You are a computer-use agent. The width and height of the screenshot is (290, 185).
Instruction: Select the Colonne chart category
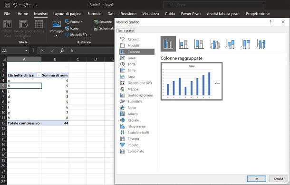coord(137,52)
